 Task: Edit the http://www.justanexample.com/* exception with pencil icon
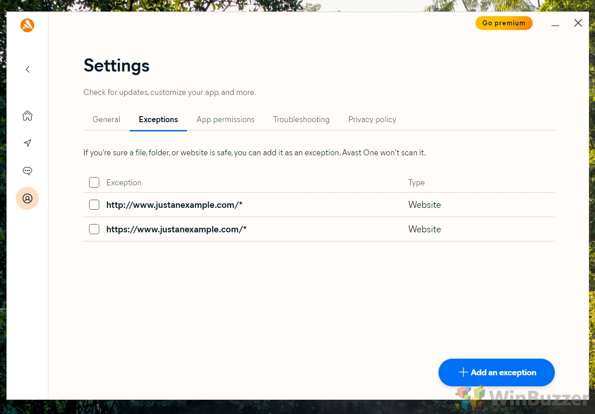point(524,204)
